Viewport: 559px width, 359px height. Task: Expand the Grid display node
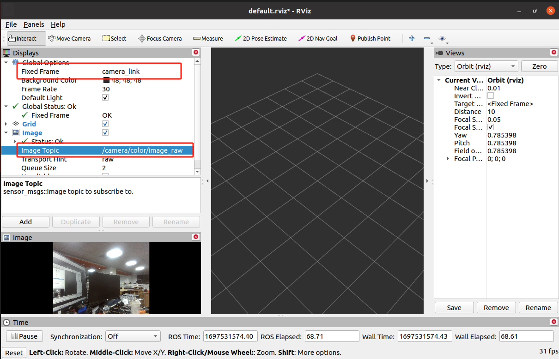[6, 124]
